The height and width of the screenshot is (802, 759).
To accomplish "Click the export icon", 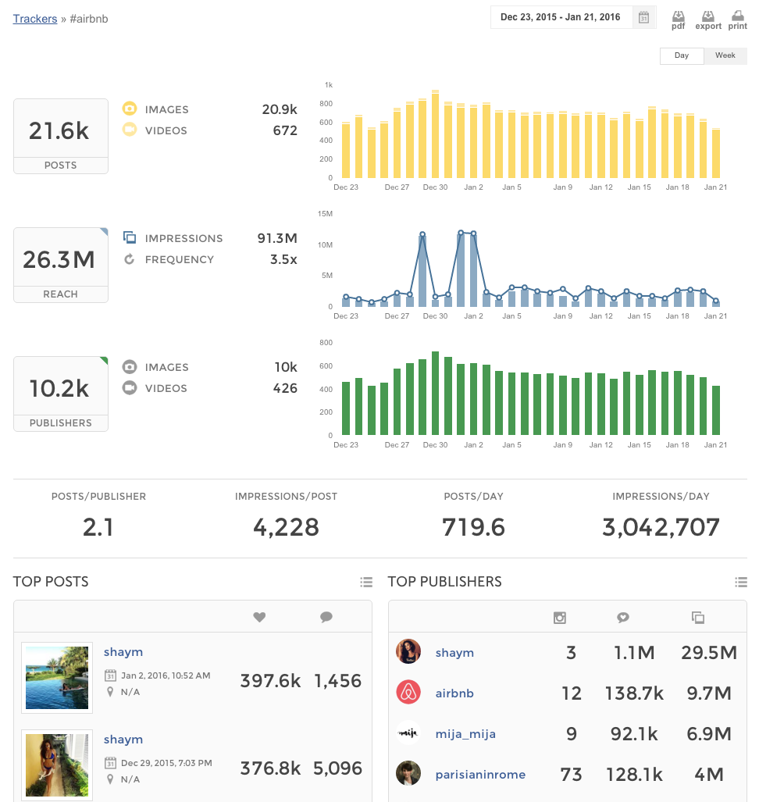I will click(708, 20).
